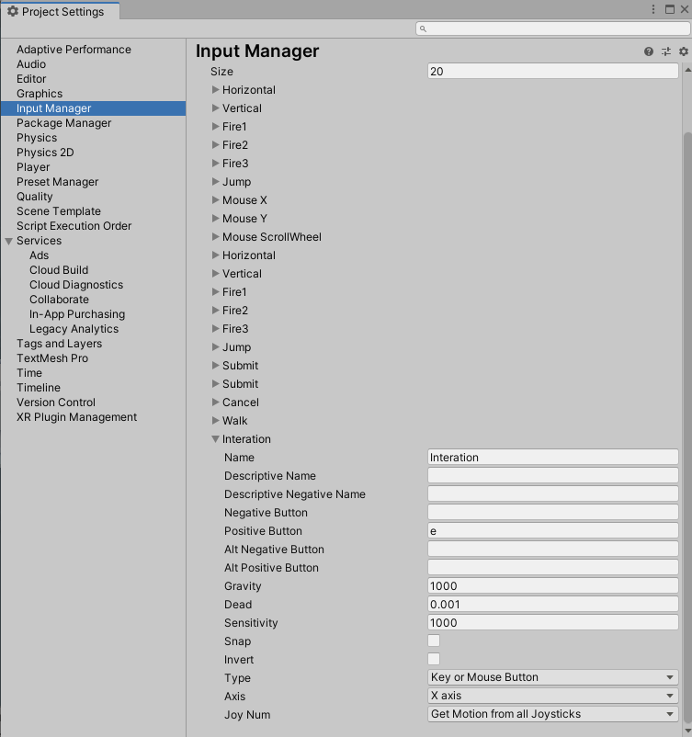Open TextMesh Pro settings
This screenshot has width=692, height=737.
pyautogui.click(x=52, y=358)
